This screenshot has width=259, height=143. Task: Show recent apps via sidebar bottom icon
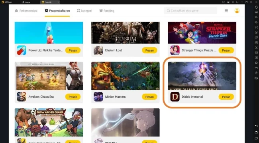pos(256,138)
